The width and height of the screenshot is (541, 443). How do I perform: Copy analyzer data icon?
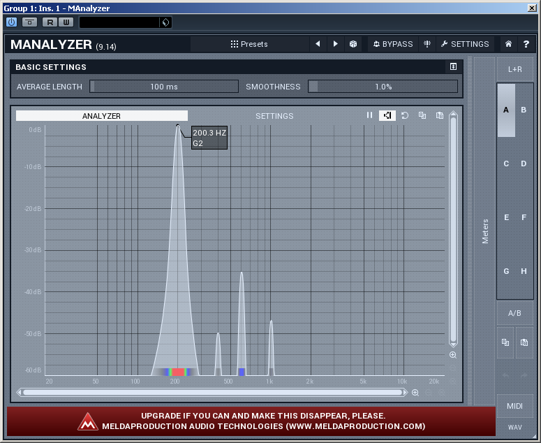(422, 115)
